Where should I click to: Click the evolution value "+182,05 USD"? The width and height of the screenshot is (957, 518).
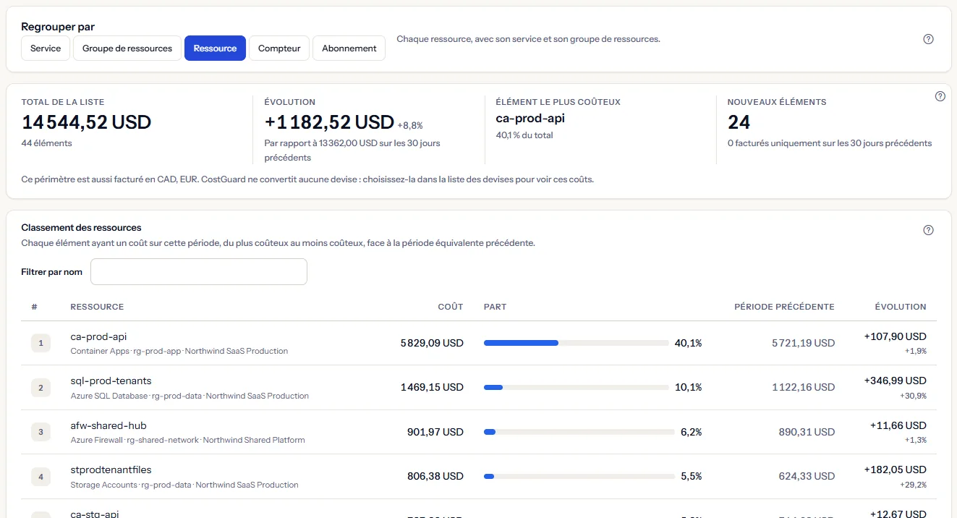tap(896, 470)
